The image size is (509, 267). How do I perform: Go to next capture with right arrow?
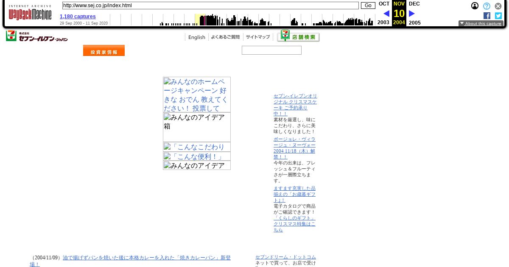pyautogui.click(x=411, y=14)
